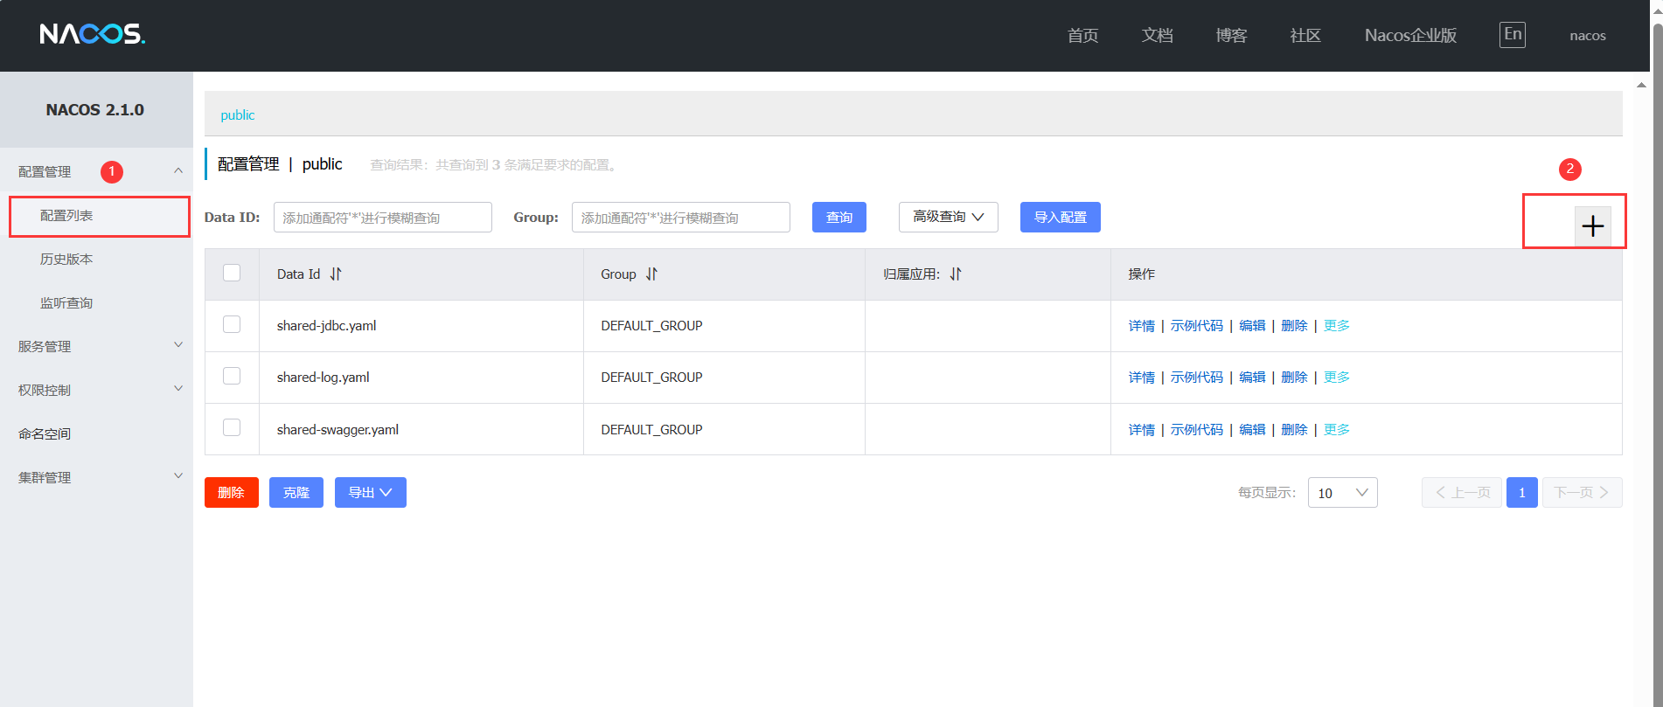Open 示例代码 for shared-jdbc.yaml
Screen dimensions: 1663x707
[1197, 326]
